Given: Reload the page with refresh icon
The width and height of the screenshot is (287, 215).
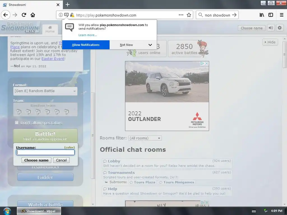Looking at the screenshot, I should click(24, 15).
